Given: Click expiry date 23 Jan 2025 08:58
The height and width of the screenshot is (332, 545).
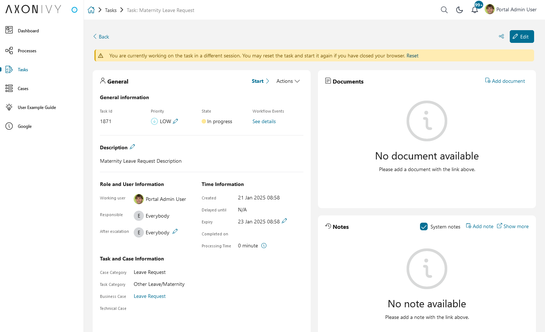Looking at the screenshot, I should click(259, 222).
